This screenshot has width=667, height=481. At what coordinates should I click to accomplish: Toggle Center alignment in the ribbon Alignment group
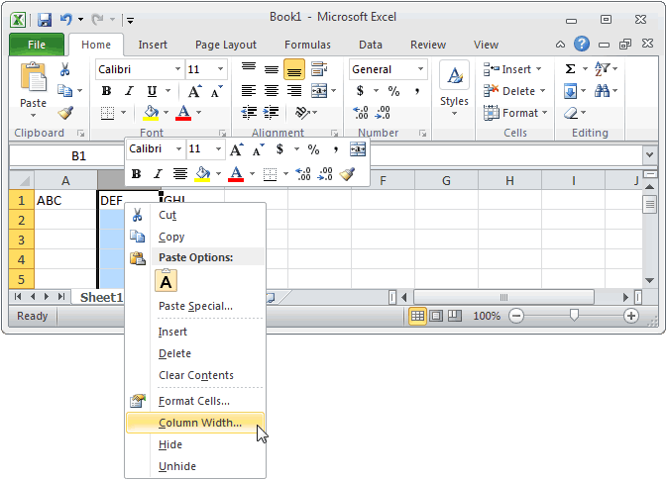point(272,91)
